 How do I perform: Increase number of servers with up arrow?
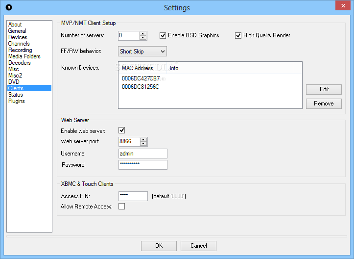pos(142,34)
